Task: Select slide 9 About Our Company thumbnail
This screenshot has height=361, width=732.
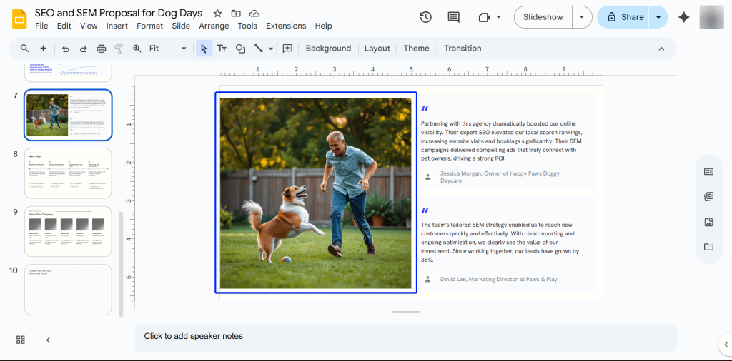Action: 68,231
